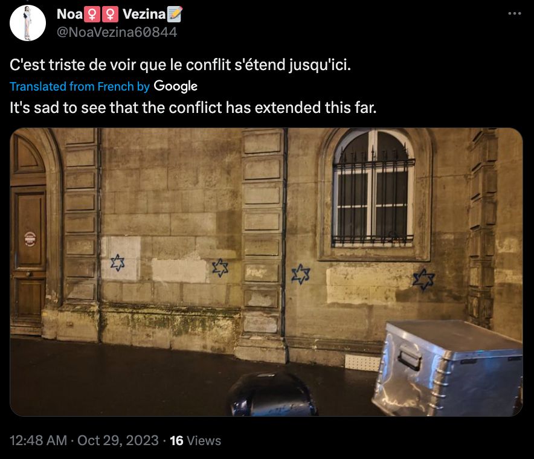Click the metal case in the photo
Image resolution: width=534 pixels, height=459 pixels.
click(x=448, y=368)
